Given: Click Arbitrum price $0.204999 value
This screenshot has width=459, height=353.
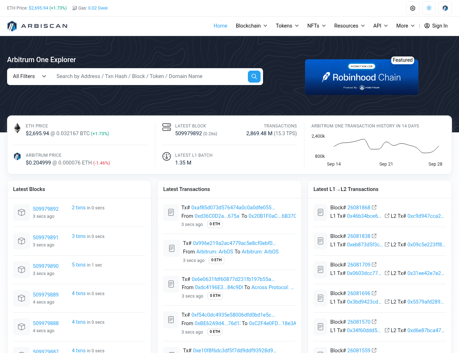Looking at the screenshot, I should pos(38,163).
